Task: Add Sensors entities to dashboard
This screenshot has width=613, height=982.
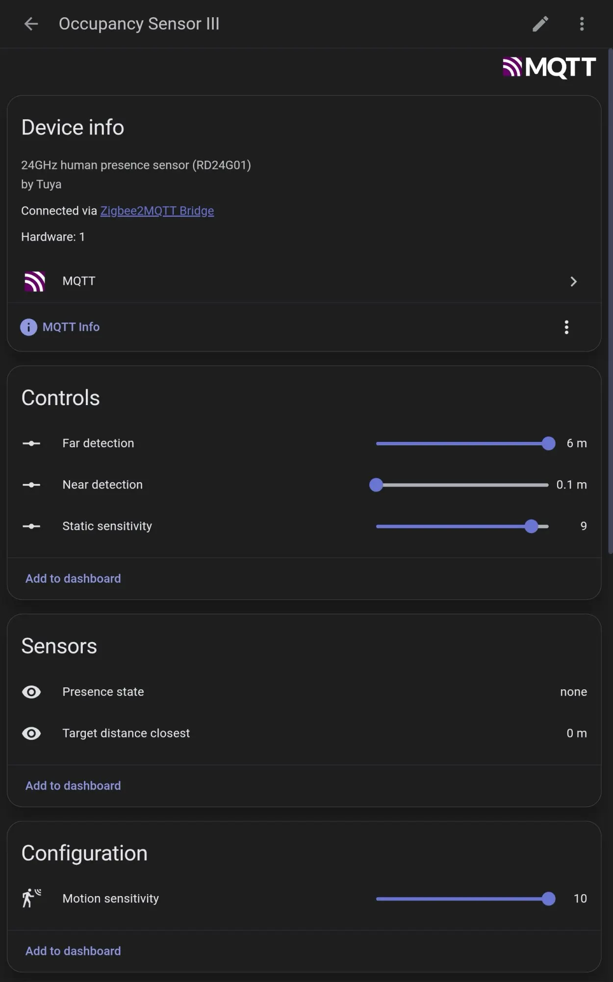Action: [x=73, y=786]
